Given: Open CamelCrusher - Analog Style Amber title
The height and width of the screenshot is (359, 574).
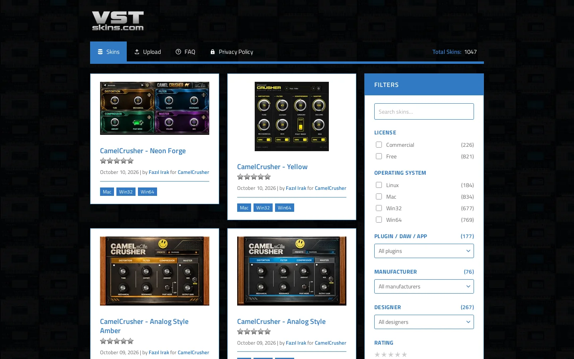Looking at the screenshot, I should click(x=144, y=326).
